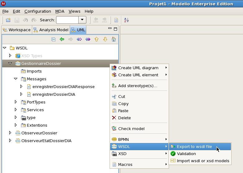Collapse the Messages folder

coord(16,79)
